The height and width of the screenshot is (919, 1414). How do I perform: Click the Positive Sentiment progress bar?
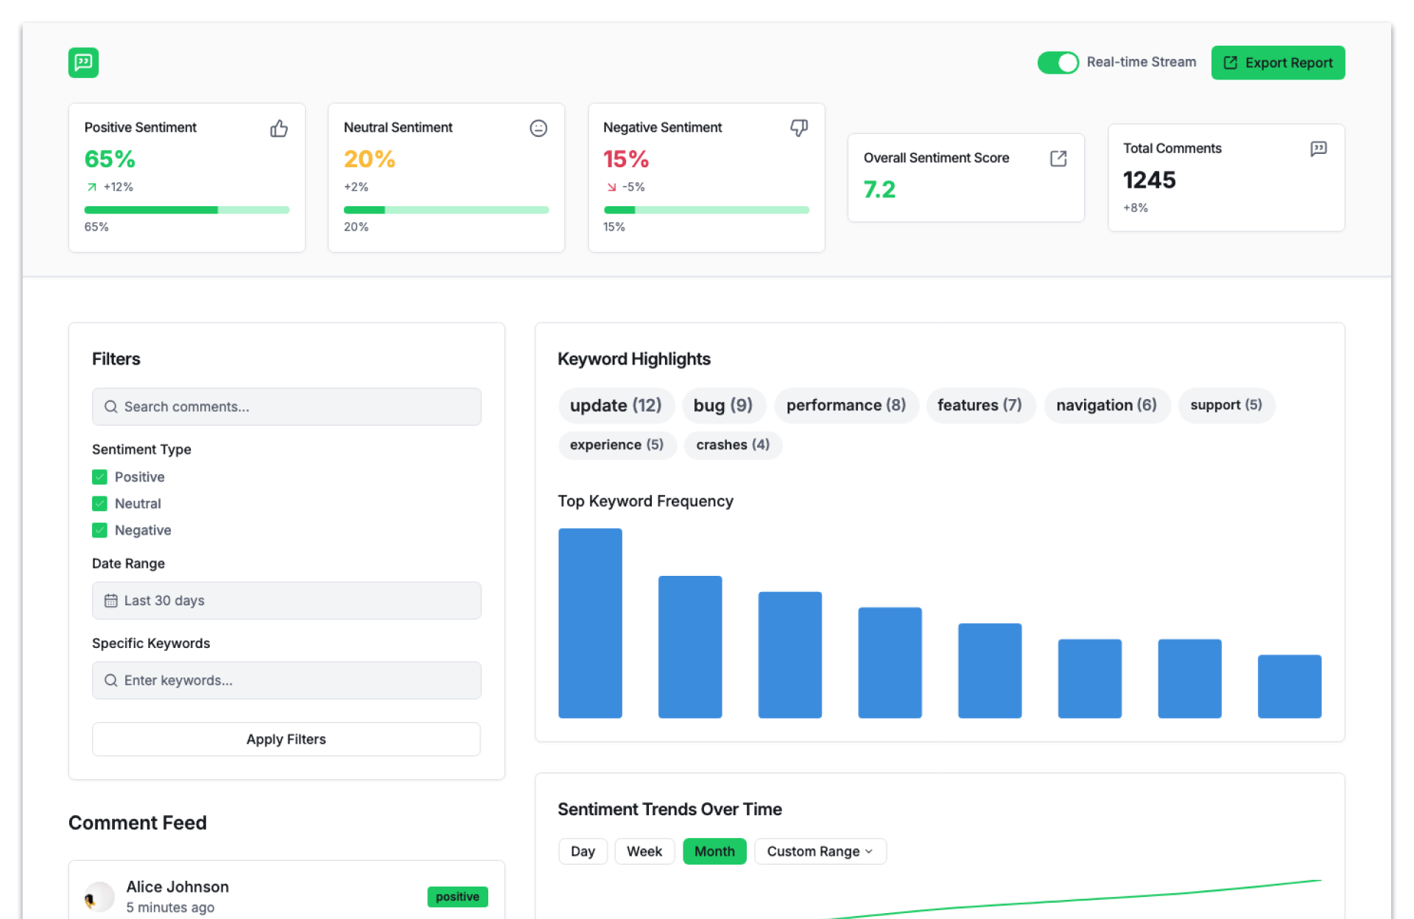[x=186, y=211]
